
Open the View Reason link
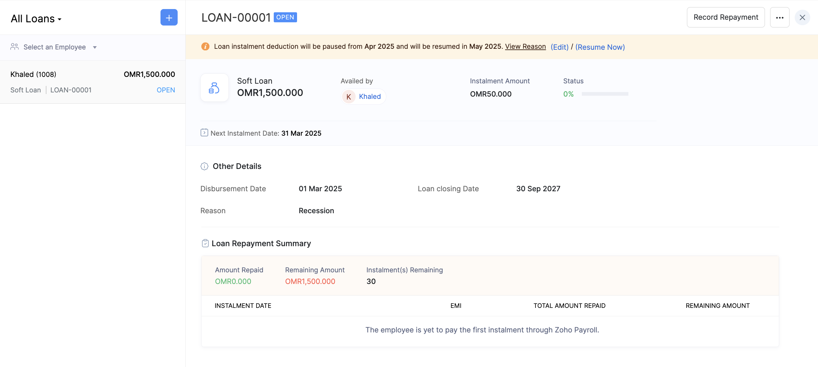[525, 47]
